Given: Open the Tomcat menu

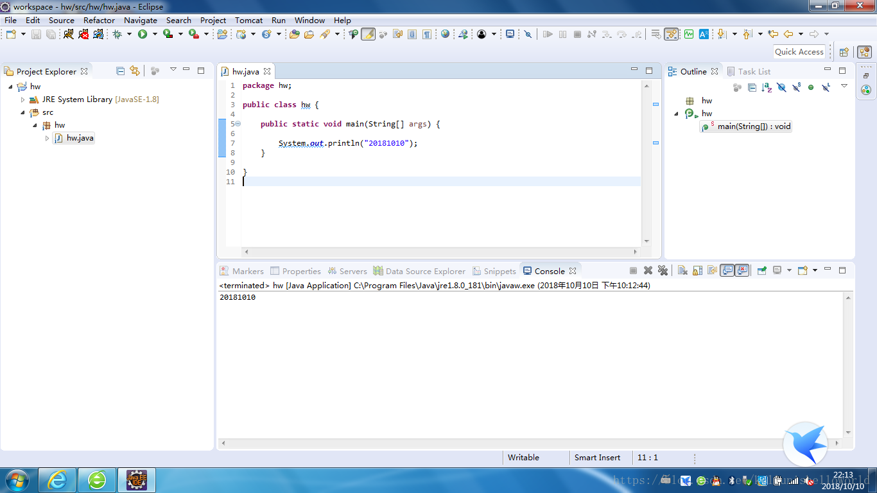Looking at the screenshot, I should tap(248, 20).
